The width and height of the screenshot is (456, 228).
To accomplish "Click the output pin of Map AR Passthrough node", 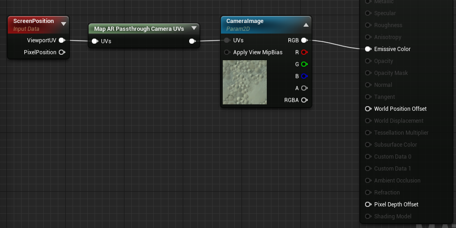I will click(x=192, y=41).
